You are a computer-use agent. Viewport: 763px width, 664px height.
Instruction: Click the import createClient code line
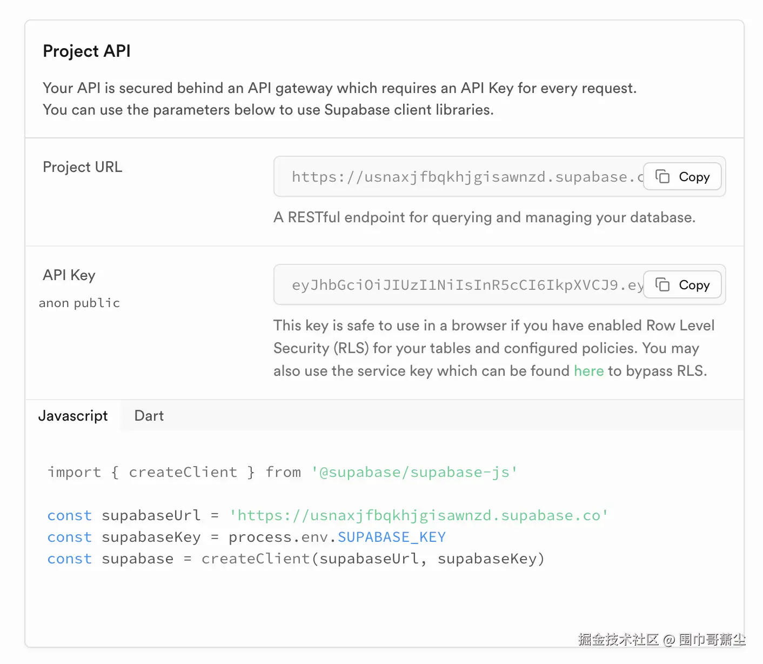[283, 472]
